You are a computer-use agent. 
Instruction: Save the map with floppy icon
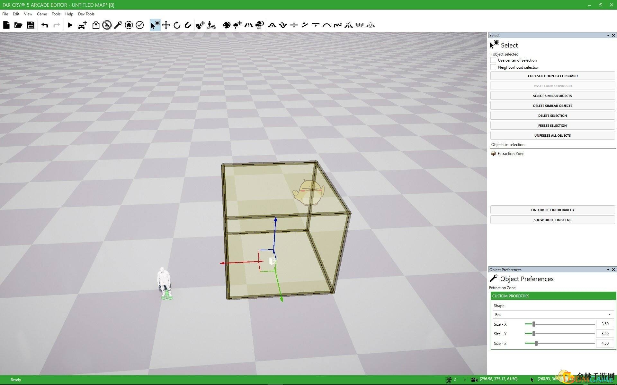click(31, 25)
